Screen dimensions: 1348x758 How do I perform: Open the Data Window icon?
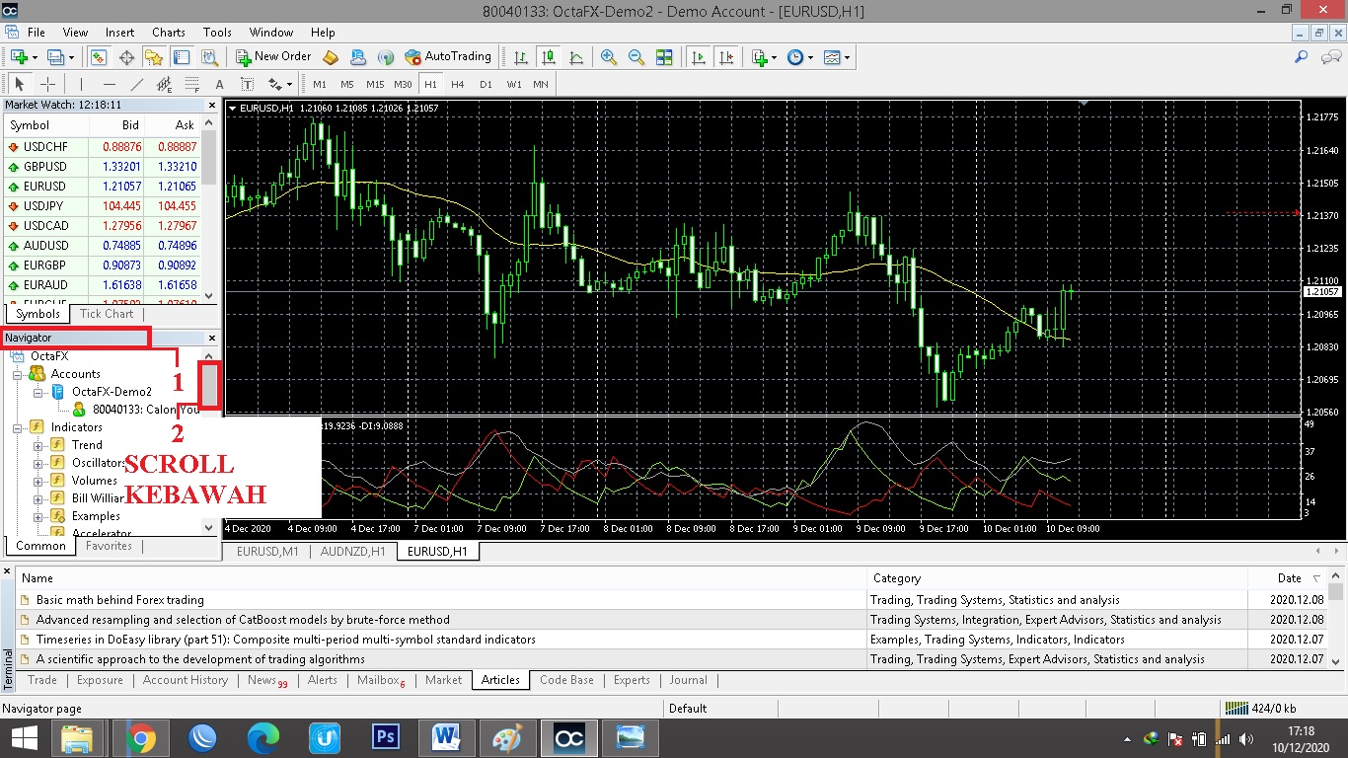[x=126, y=57]
